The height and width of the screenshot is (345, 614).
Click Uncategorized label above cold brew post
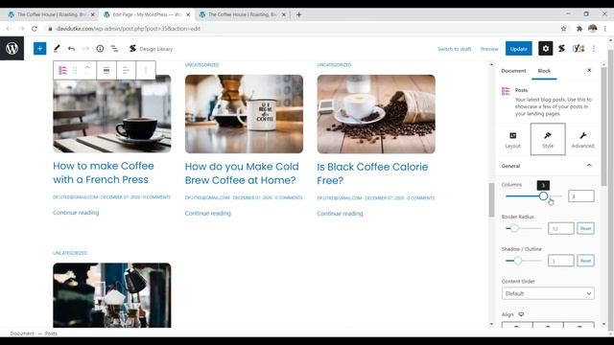pos(202,65)
